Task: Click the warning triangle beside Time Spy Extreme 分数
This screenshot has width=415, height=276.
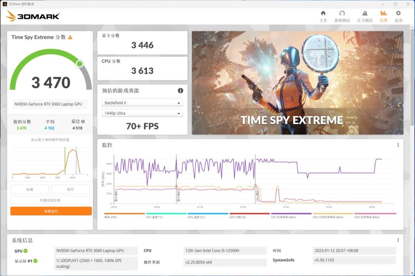Action: point(70,37)
